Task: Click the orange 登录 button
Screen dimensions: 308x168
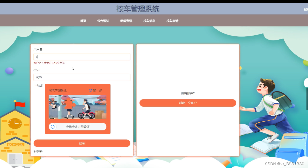Action: pyautogui.click(x=82, y=143)
